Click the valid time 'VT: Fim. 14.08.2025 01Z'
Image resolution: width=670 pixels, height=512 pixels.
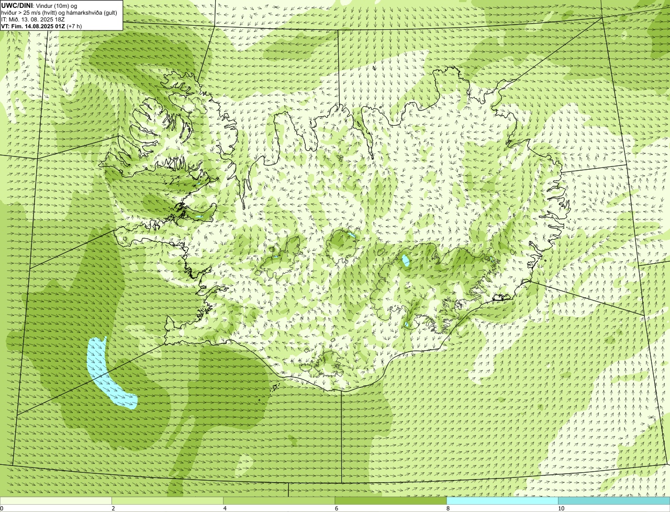33,26
